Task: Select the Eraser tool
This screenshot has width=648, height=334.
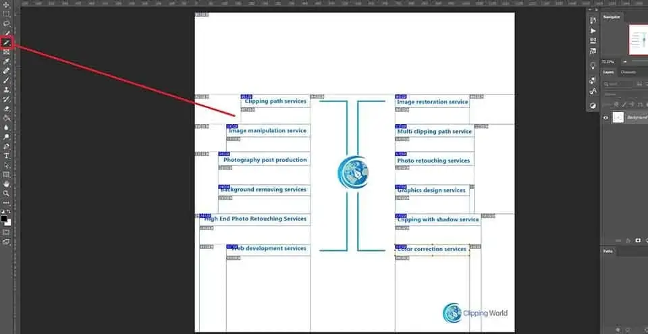Action: click(6, 109)
